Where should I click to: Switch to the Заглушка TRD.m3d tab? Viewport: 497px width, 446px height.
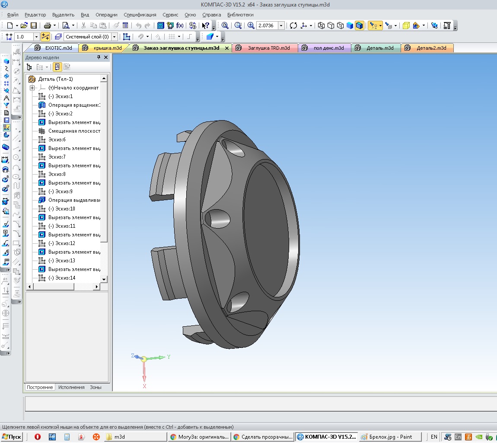pyautogui.click(x=268, y=48)
